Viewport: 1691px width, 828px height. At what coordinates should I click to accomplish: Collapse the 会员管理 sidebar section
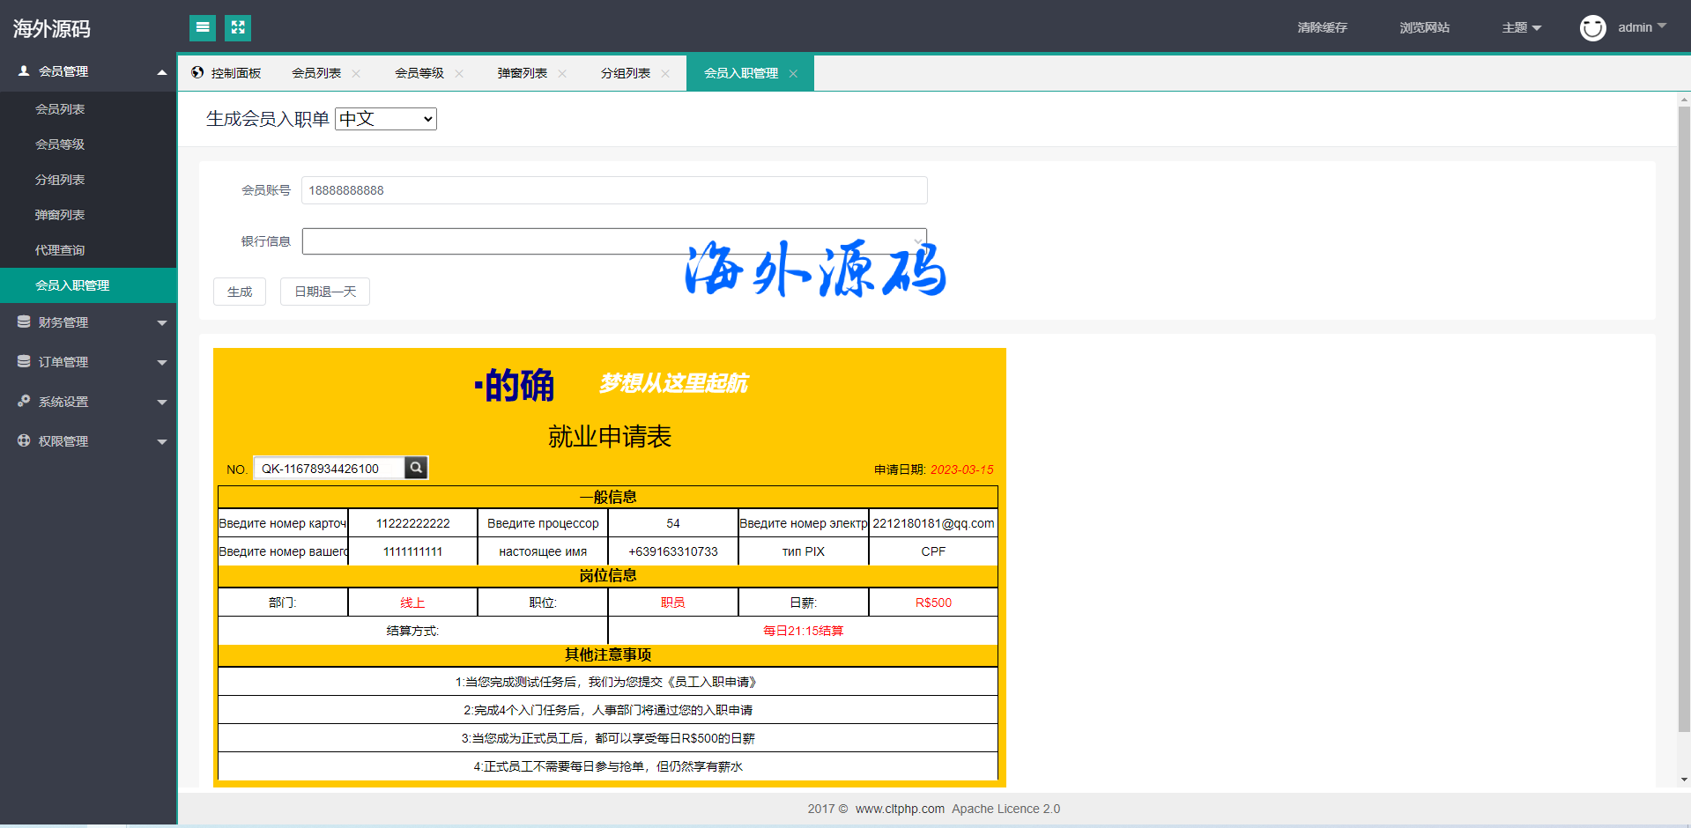click(x=88, y=71)
